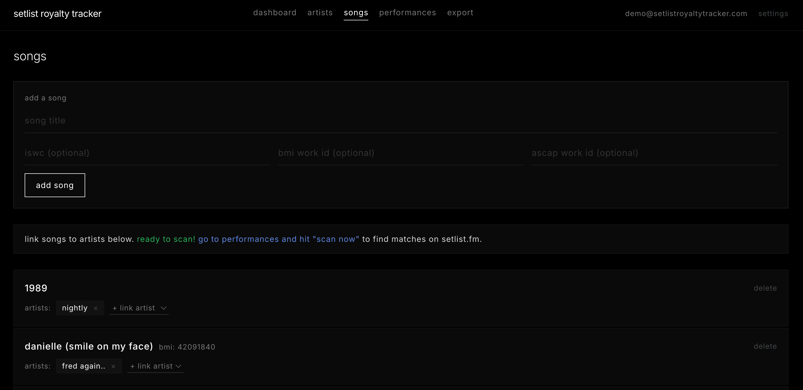Open the artists section

320,13
